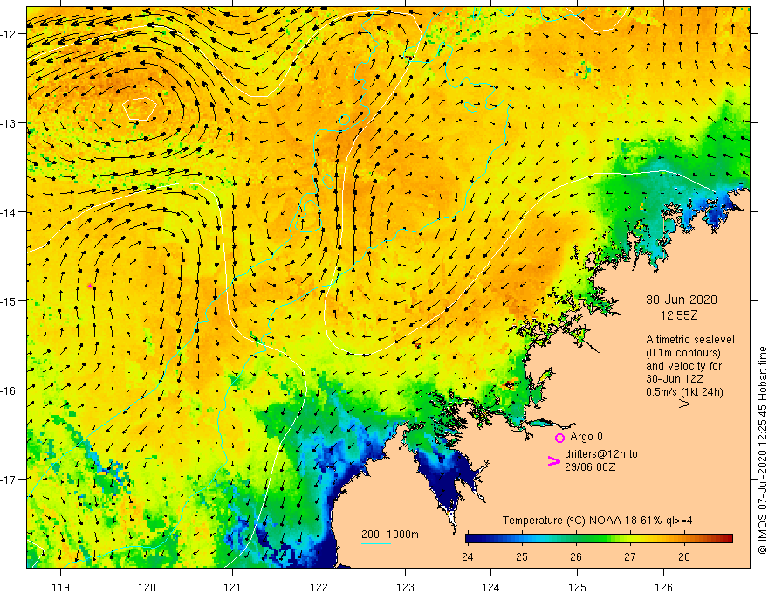This screenshot has width=768, height=594.
Task: Click the small magenta drifter marker near 119.3E
Action: (90, 286)
